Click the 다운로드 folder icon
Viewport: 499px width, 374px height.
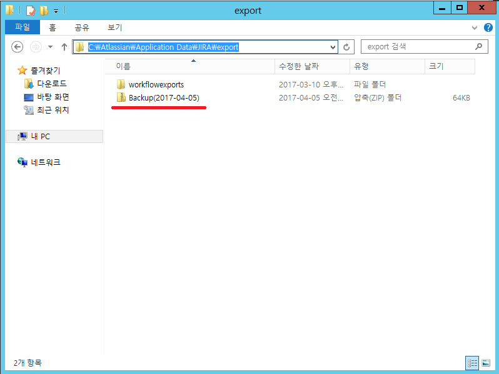pos(29,84)
